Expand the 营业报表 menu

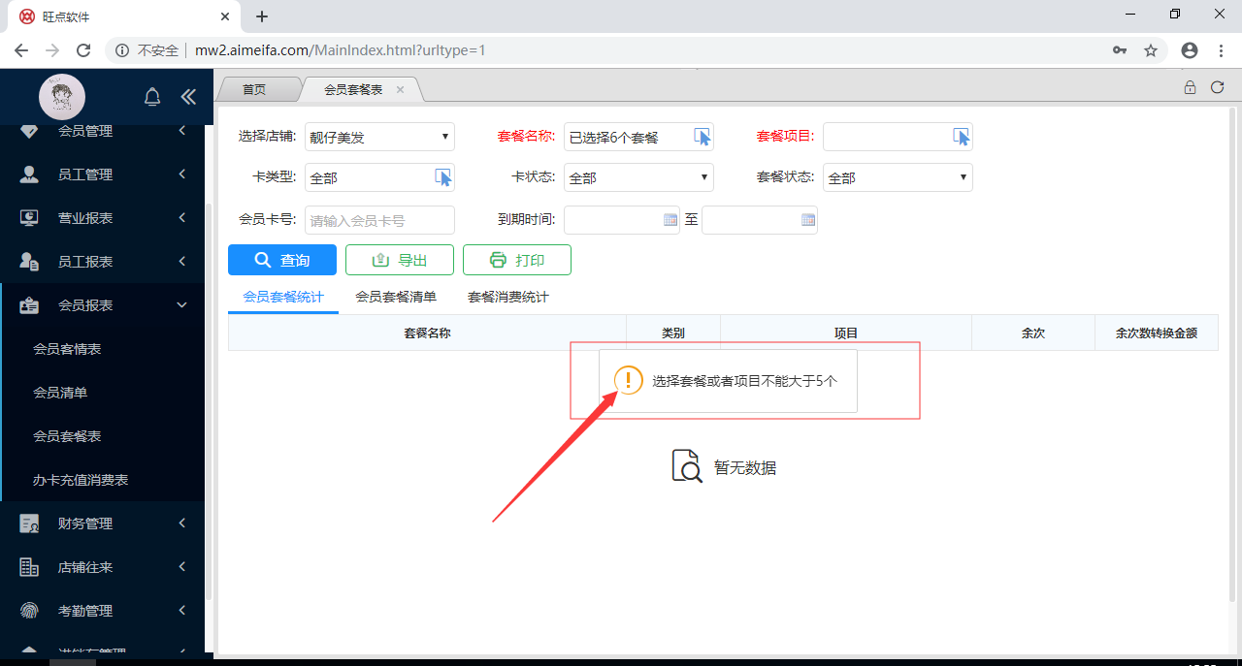pos(182,218)
